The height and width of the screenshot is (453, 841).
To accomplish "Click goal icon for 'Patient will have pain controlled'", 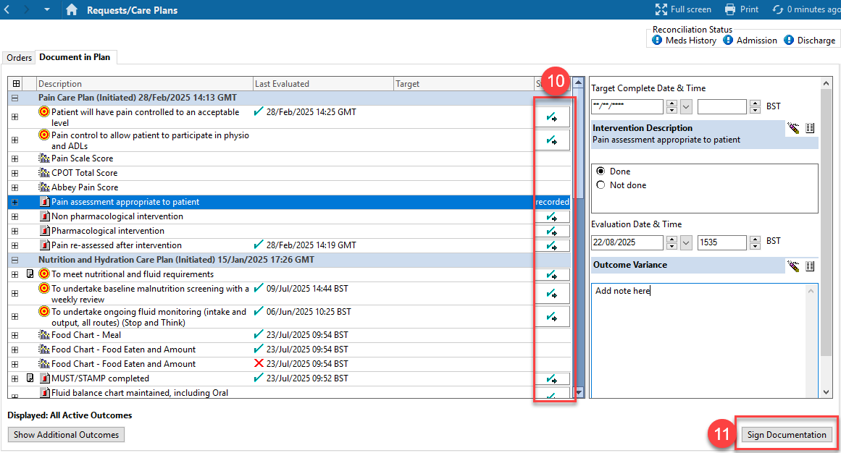I will [x=44, y=111].
